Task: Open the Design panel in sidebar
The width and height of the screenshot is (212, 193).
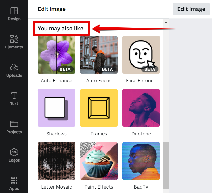Action: (14, 14)
